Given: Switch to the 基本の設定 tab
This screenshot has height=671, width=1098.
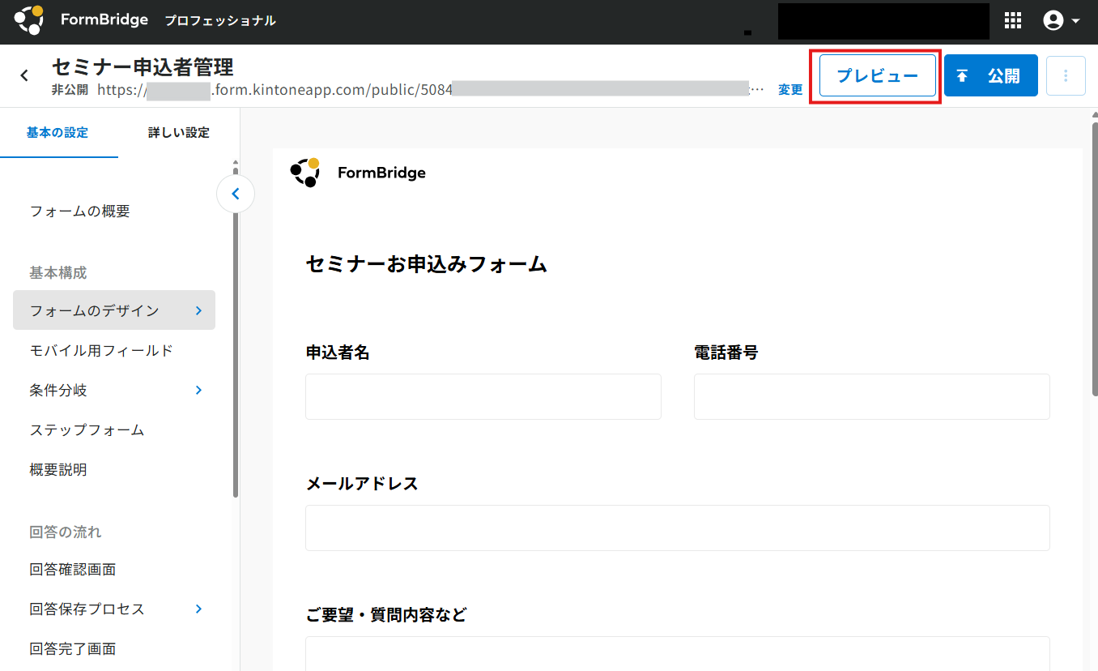Looking at the screenshot, I should pyautogui.click(x=57, y=133).
